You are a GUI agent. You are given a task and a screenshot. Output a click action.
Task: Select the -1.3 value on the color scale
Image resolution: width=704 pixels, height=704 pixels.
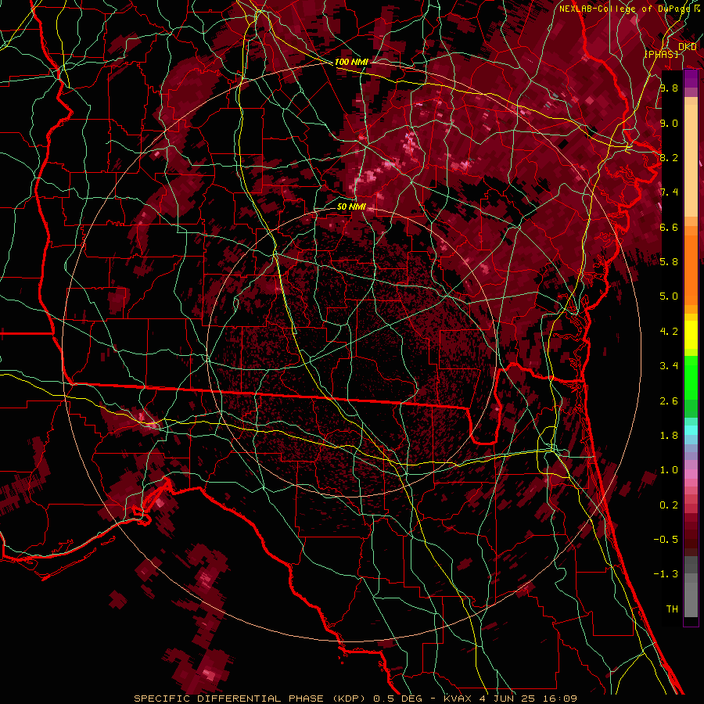[x=666, y=574]
